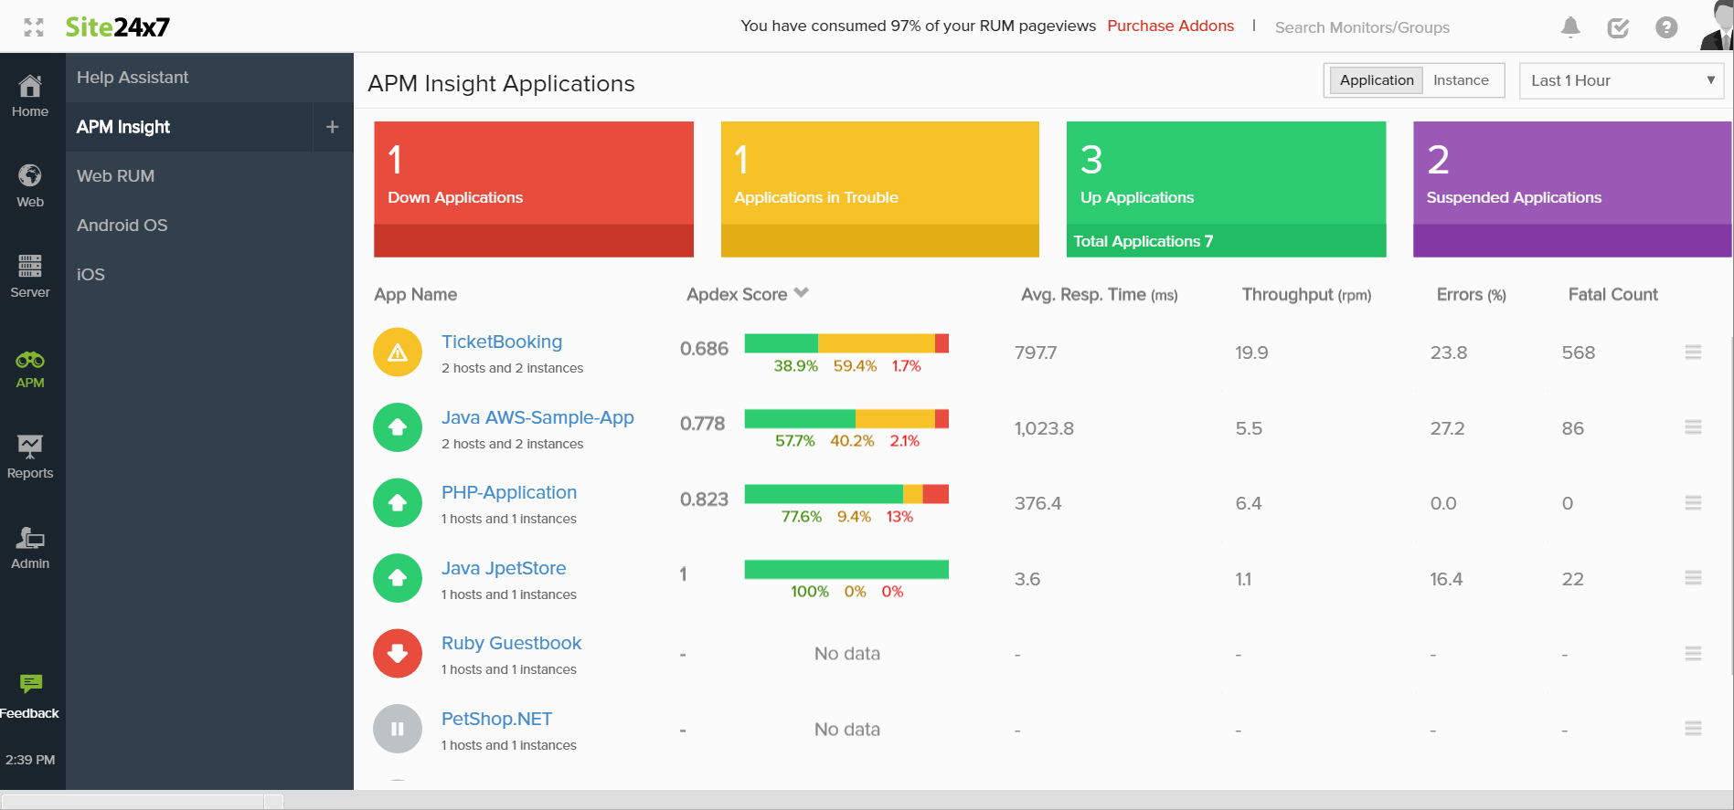This screenshot has height=810, width=1734.
Task: Click the notification bell icon
Action: click(x=1570, y=27)
